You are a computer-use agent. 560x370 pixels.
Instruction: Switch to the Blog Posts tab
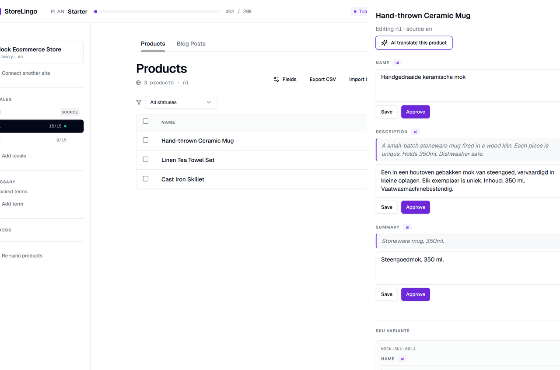[191, 44]
